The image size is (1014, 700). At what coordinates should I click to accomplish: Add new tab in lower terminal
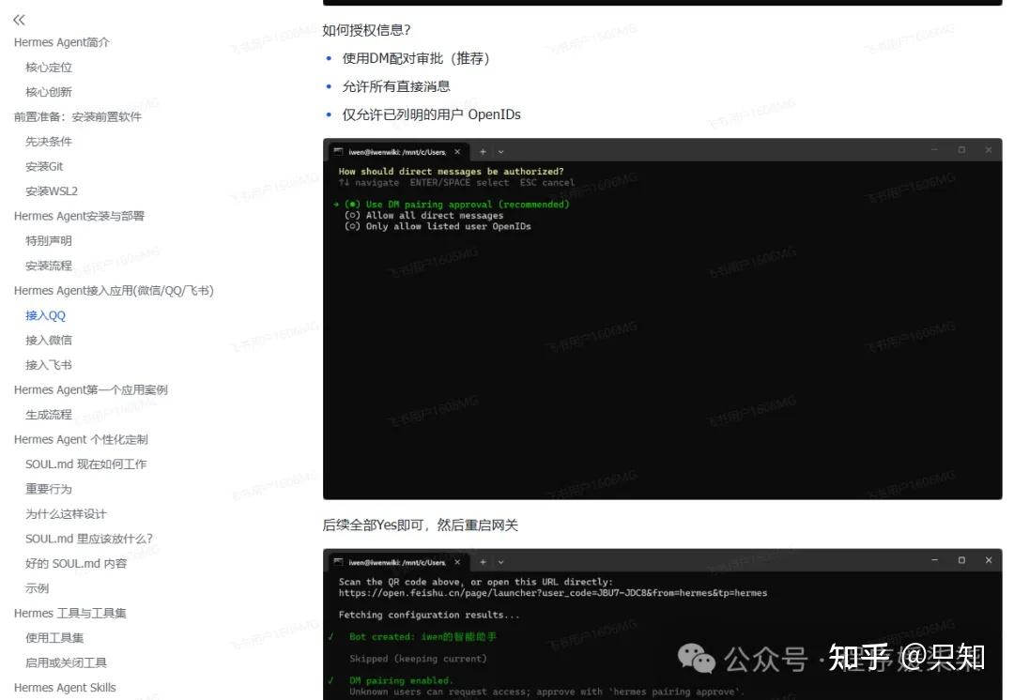pos(483,562)
